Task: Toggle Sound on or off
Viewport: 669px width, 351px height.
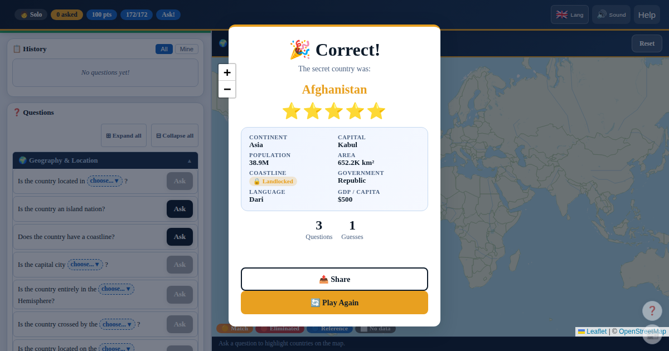Action: [611, 14]
